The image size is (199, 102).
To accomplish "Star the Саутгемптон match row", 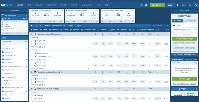I will click(32, 44).
